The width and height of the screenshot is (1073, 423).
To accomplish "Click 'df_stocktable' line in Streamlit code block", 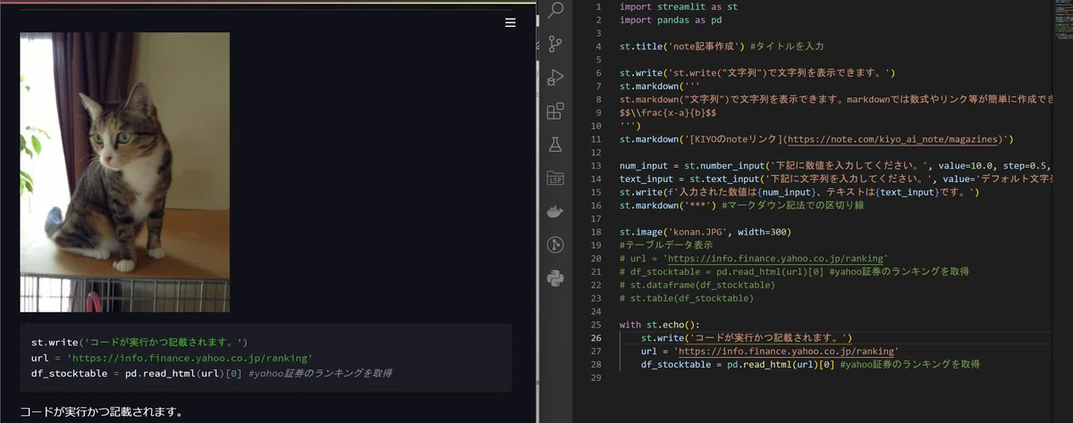I will [x=211, y=373].
